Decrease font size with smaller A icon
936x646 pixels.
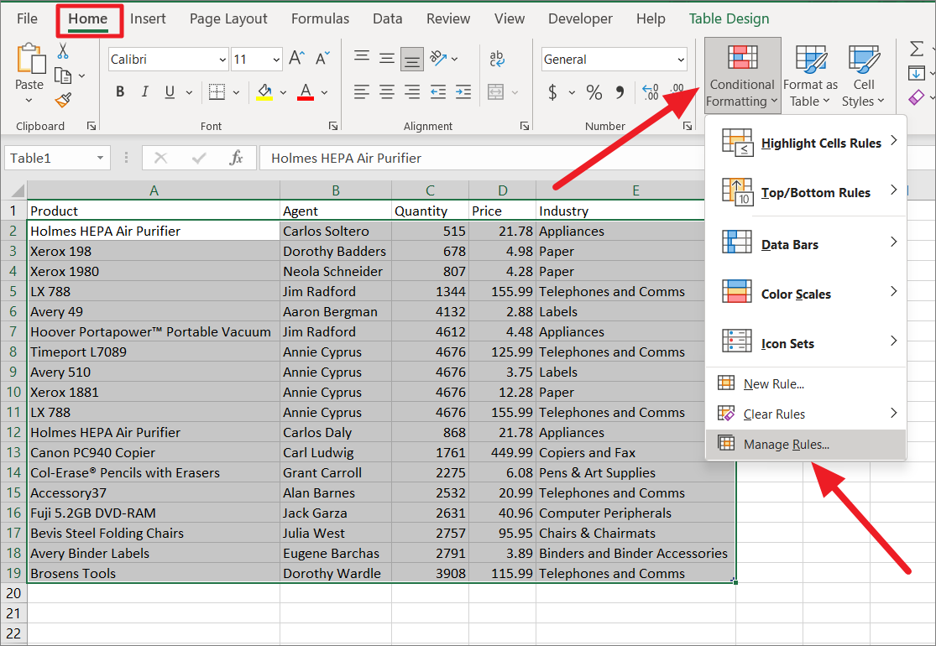click(322, 58)
